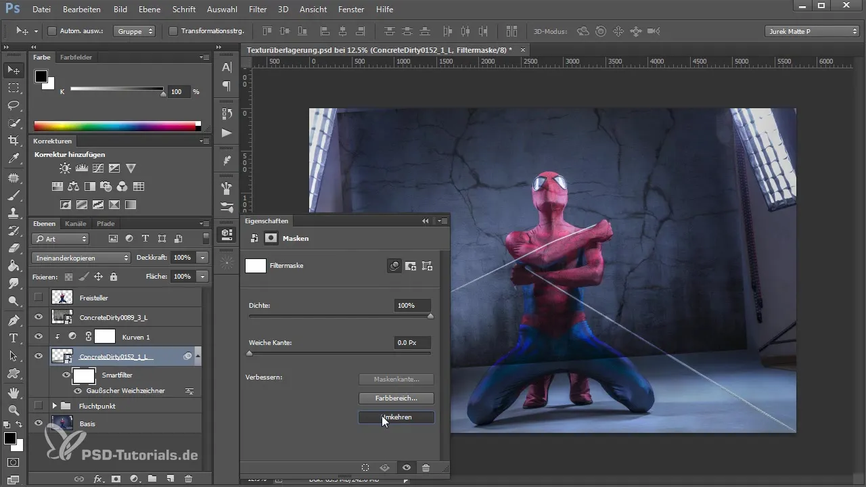This screenshot has width=866, height=487.
Task: Select the Hand tool
Action: pos(13,392)
